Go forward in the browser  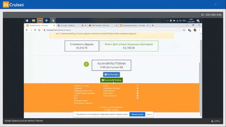tap(31, 30)
